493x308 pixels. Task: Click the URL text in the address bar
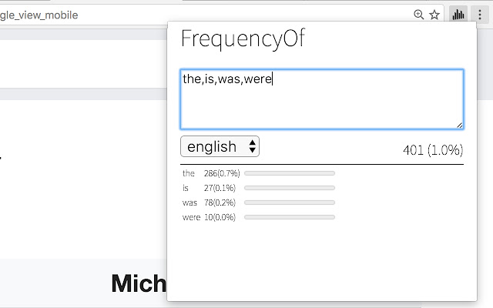pyautogui.click(x=39, y=15)
